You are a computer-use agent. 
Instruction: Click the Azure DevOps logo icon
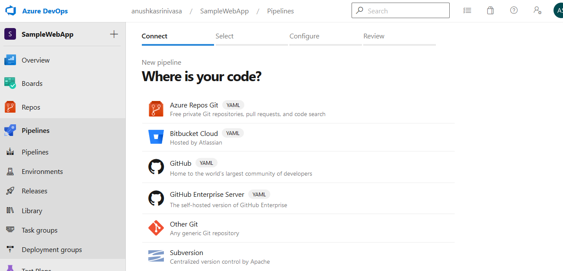(10, 11)
